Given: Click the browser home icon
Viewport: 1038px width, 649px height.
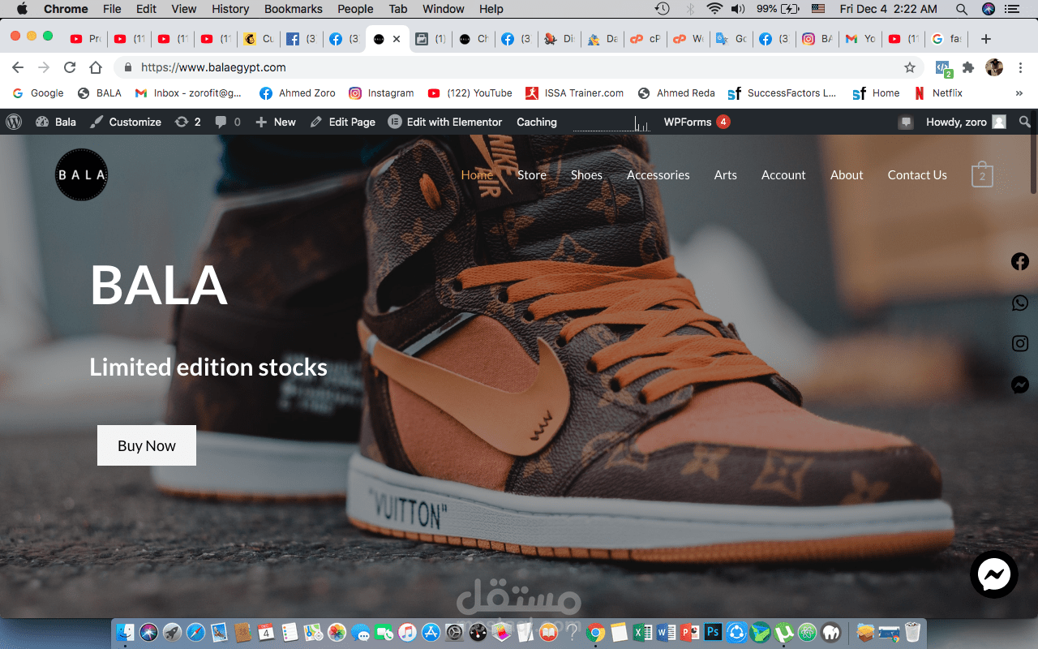Looking at the screenshot, I should [x=96, y=67].
